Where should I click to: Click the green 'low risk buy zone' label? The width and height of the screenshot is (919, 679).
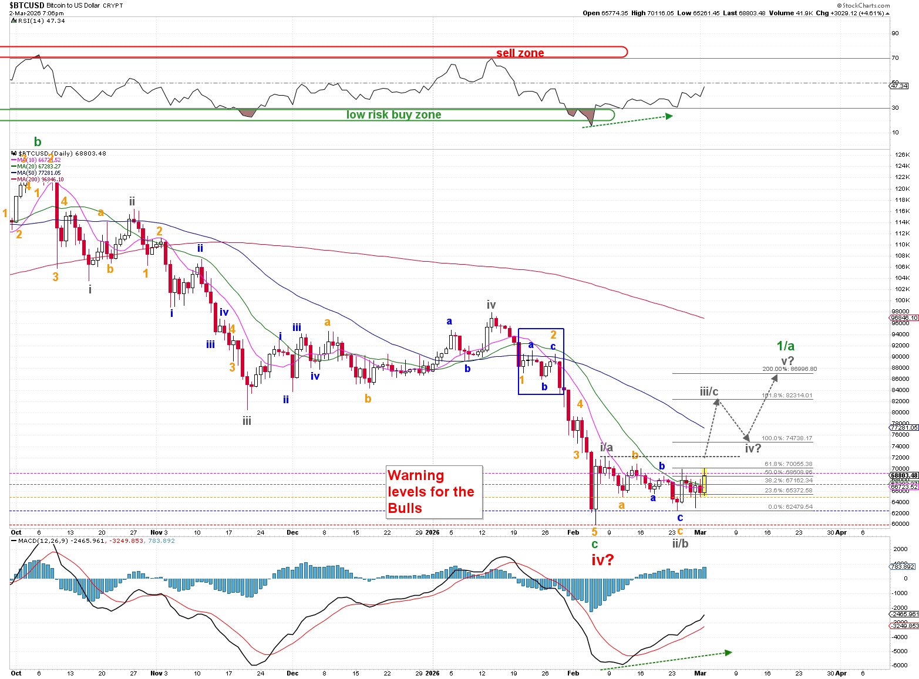point(393,114)
